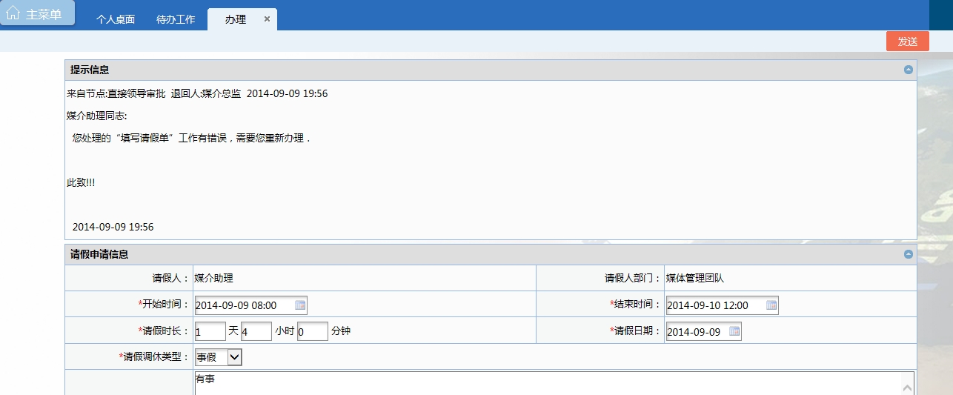Screen dimensions: 953x395
Task: Collapse the 提示信息 panel
Action: 909,70
